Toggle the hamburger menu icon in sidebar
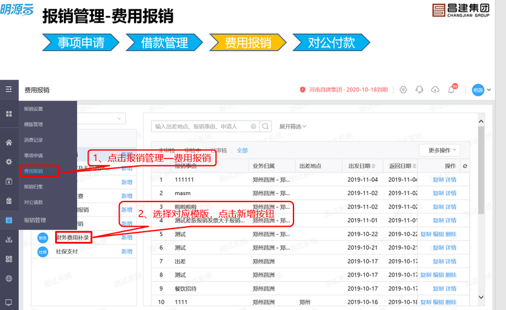 point(9,89)
